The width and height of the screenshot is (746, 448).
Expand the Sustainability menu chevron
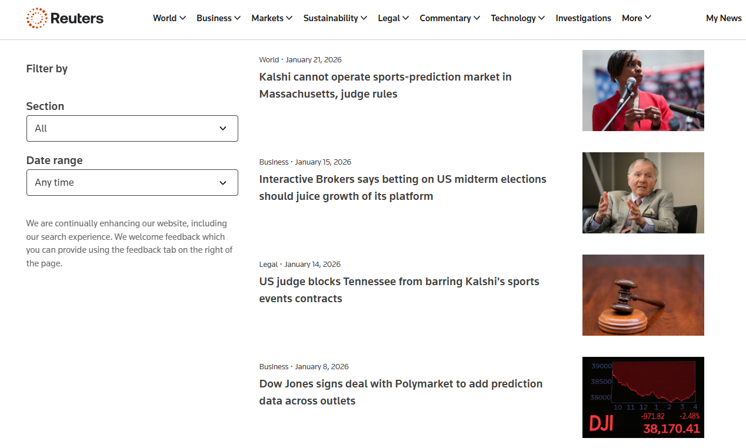tap(364, 18)
